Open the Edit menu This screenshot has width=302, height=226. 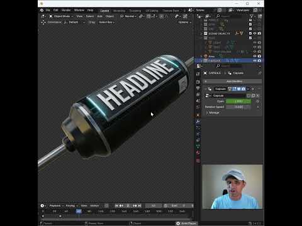click(x=55, y=10)
